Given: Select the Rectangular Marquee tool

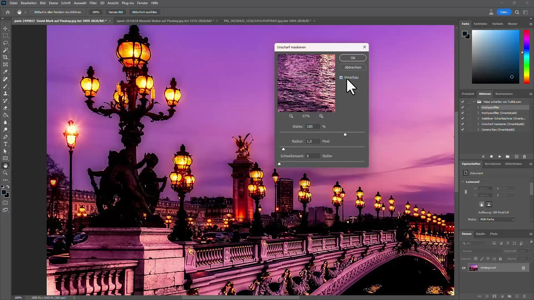Looking at the screenshot, I should [5, 36].
